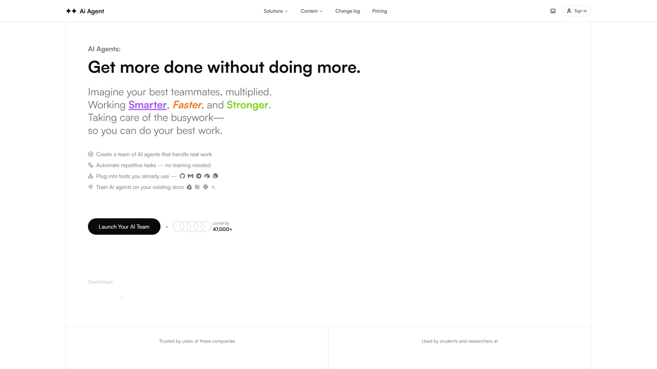
Task: Click the Airtable box-shaped integration icon
Action: point(207,176)
